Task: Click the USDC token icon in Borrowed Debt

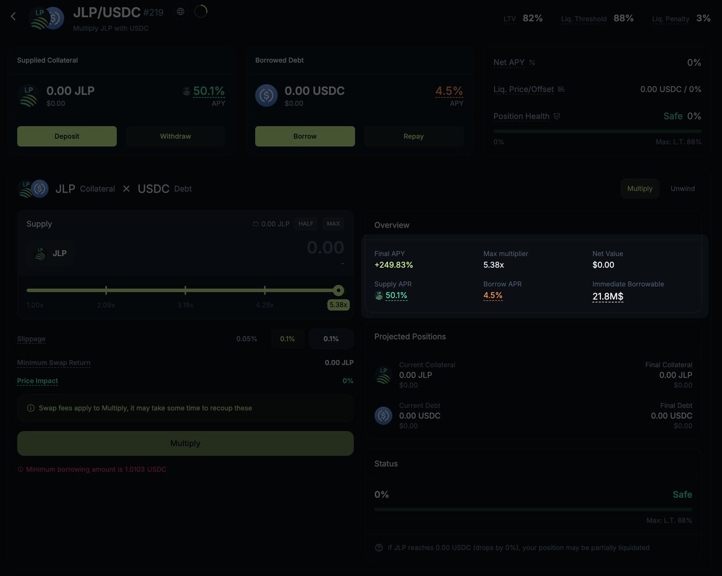Action: click(x=267, y=96)
